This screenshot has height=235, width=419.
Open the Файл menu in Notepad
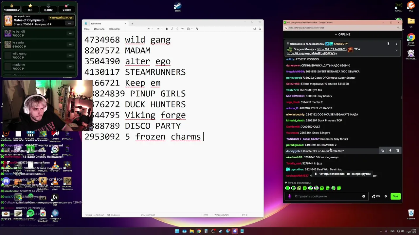pyautogui.click(x=87, y=29)
